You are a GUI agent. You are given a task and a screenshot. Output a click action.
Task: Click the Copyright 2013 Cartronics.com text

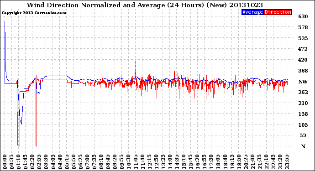[x=34, y=13]
